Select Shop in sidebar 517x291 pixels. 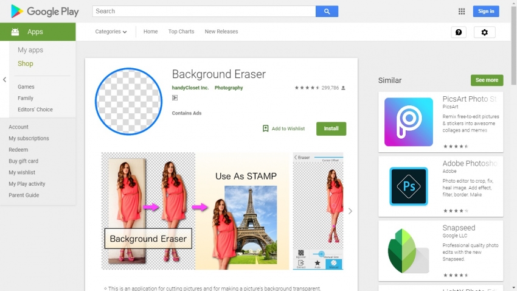pyautogui.click(x=26, y=64)
